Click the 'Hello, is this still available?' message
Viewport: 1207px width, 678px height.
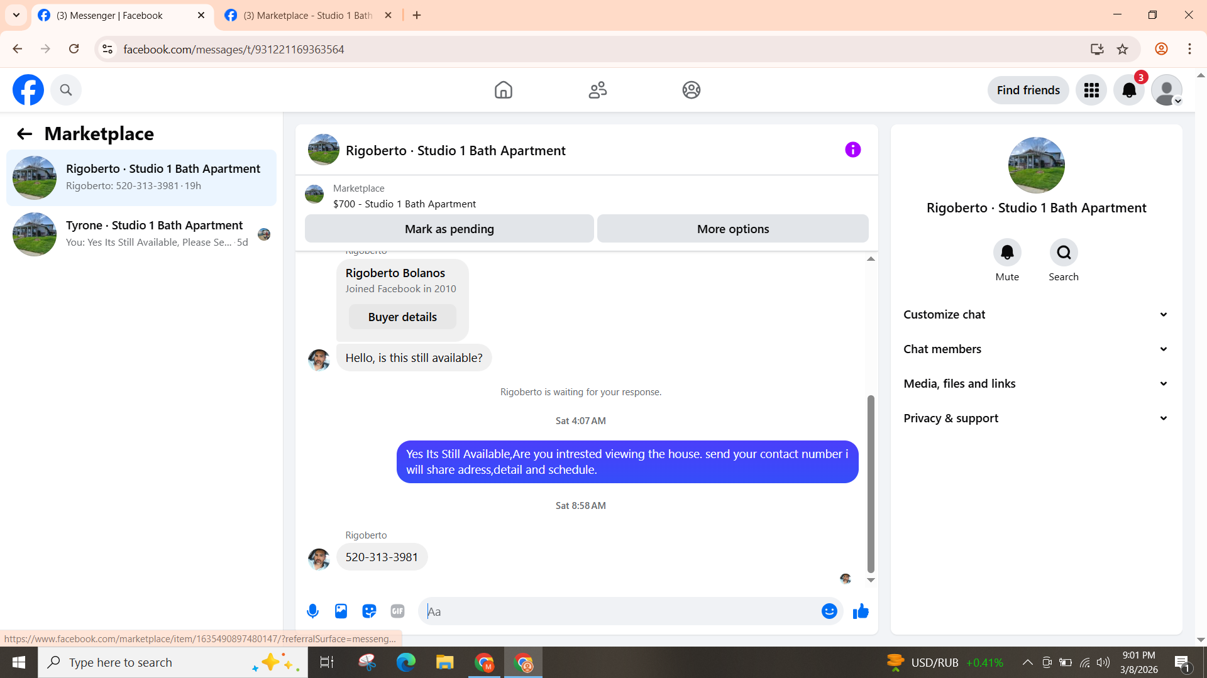coord(414,358)
